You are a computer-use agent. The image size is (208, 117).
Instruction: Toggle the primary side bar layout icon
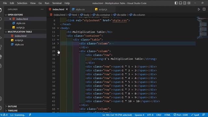[176, 3]
